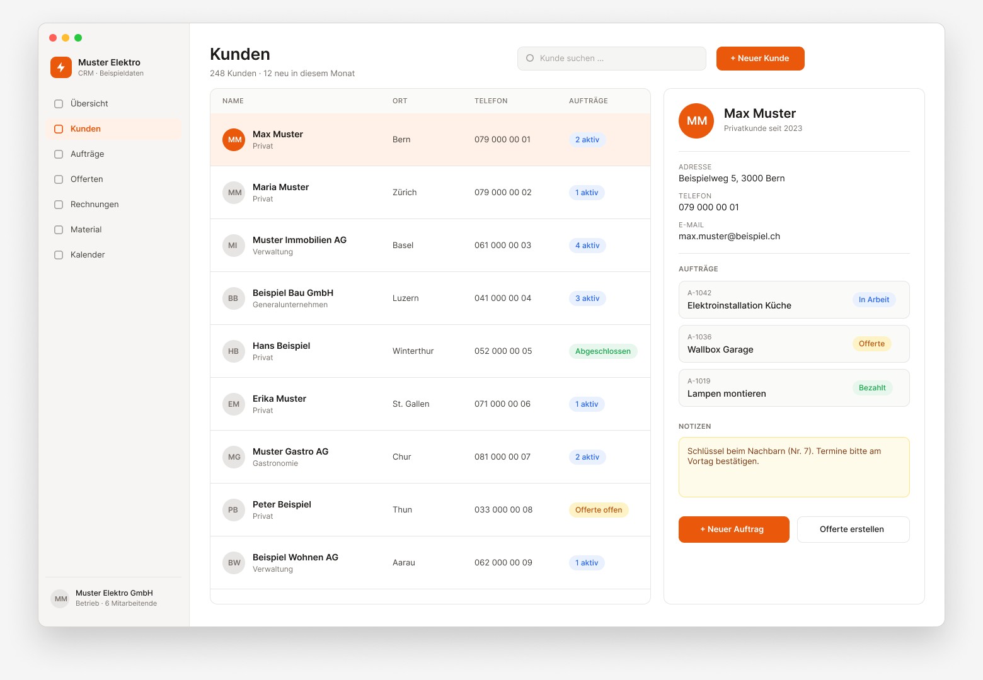The image size is (983, 680).
Task: Click the search magnifier icon
Action: click(530, 58)
